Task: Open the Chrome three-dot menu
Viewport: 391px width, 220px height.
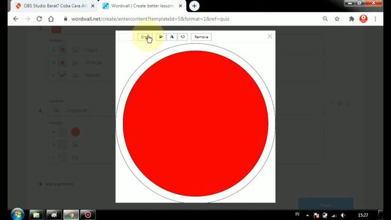Action: click(375, 19)
